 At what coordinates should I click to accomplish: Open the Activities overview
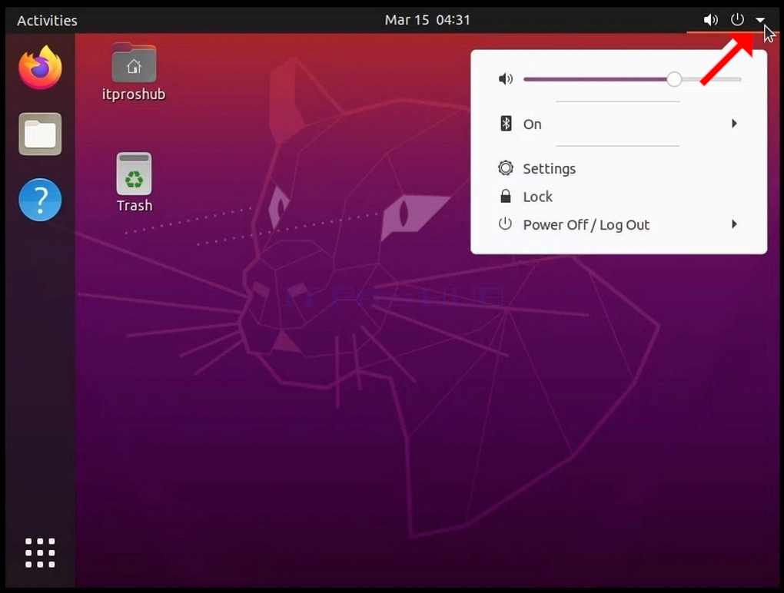pyautogui.click(x=47, y=21)
